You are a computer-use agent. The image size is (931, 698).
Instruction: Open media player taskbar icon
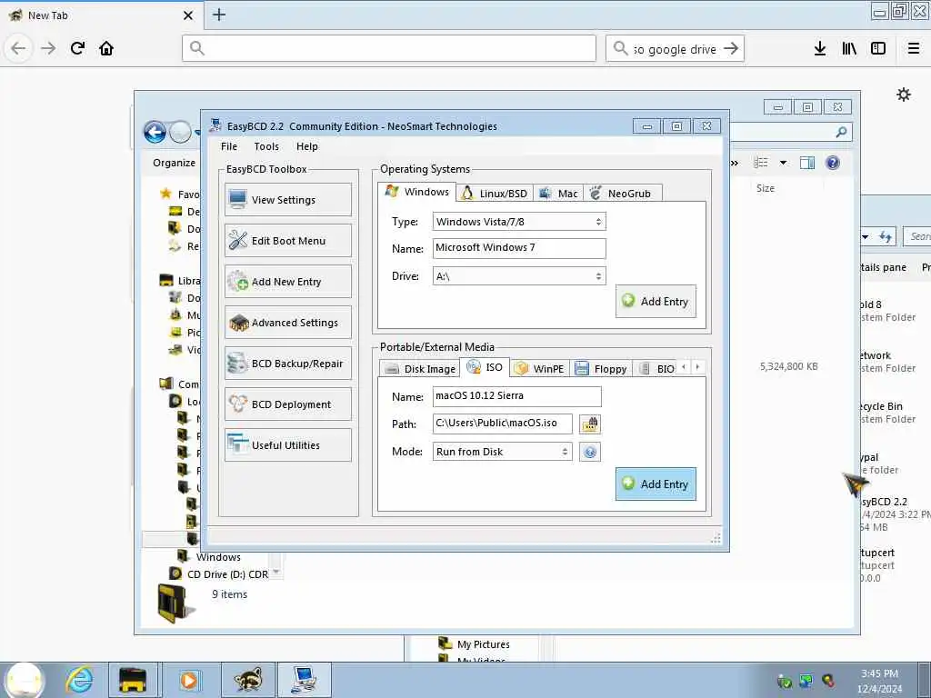[x=189, y=680]
